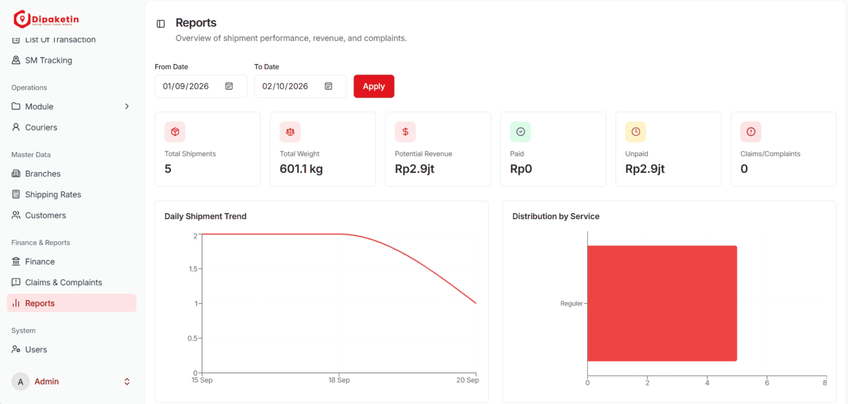Click the 'Rp0' paid value
The width and height of the screenshot is (848, 404).
point(521,169)
